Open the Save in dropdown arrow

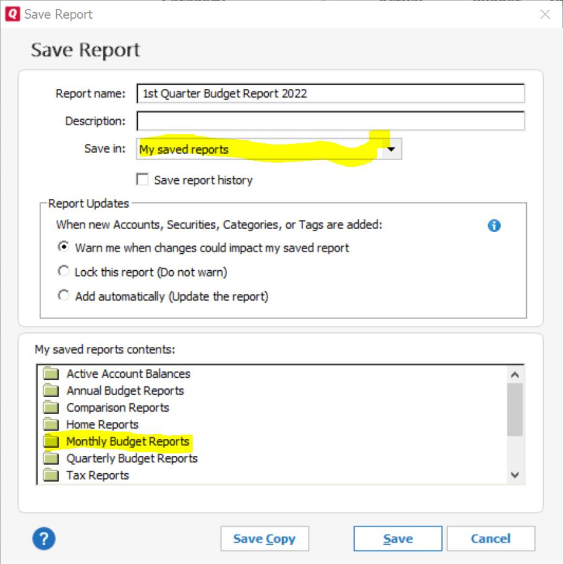pos(391,149)
